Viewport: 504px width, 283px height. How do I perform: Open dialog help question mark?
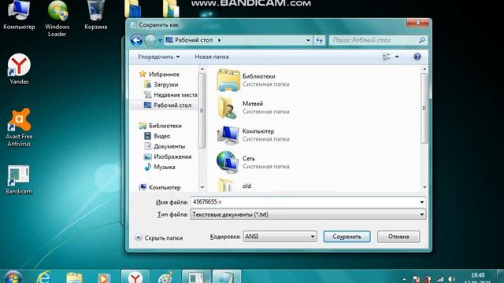pos(417,57)
